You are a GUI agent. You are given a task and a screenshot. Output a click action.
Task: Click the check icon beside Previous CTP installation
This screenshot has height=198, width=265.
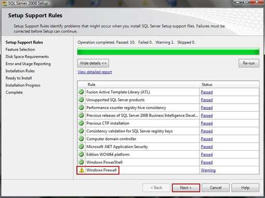(81, 123)
